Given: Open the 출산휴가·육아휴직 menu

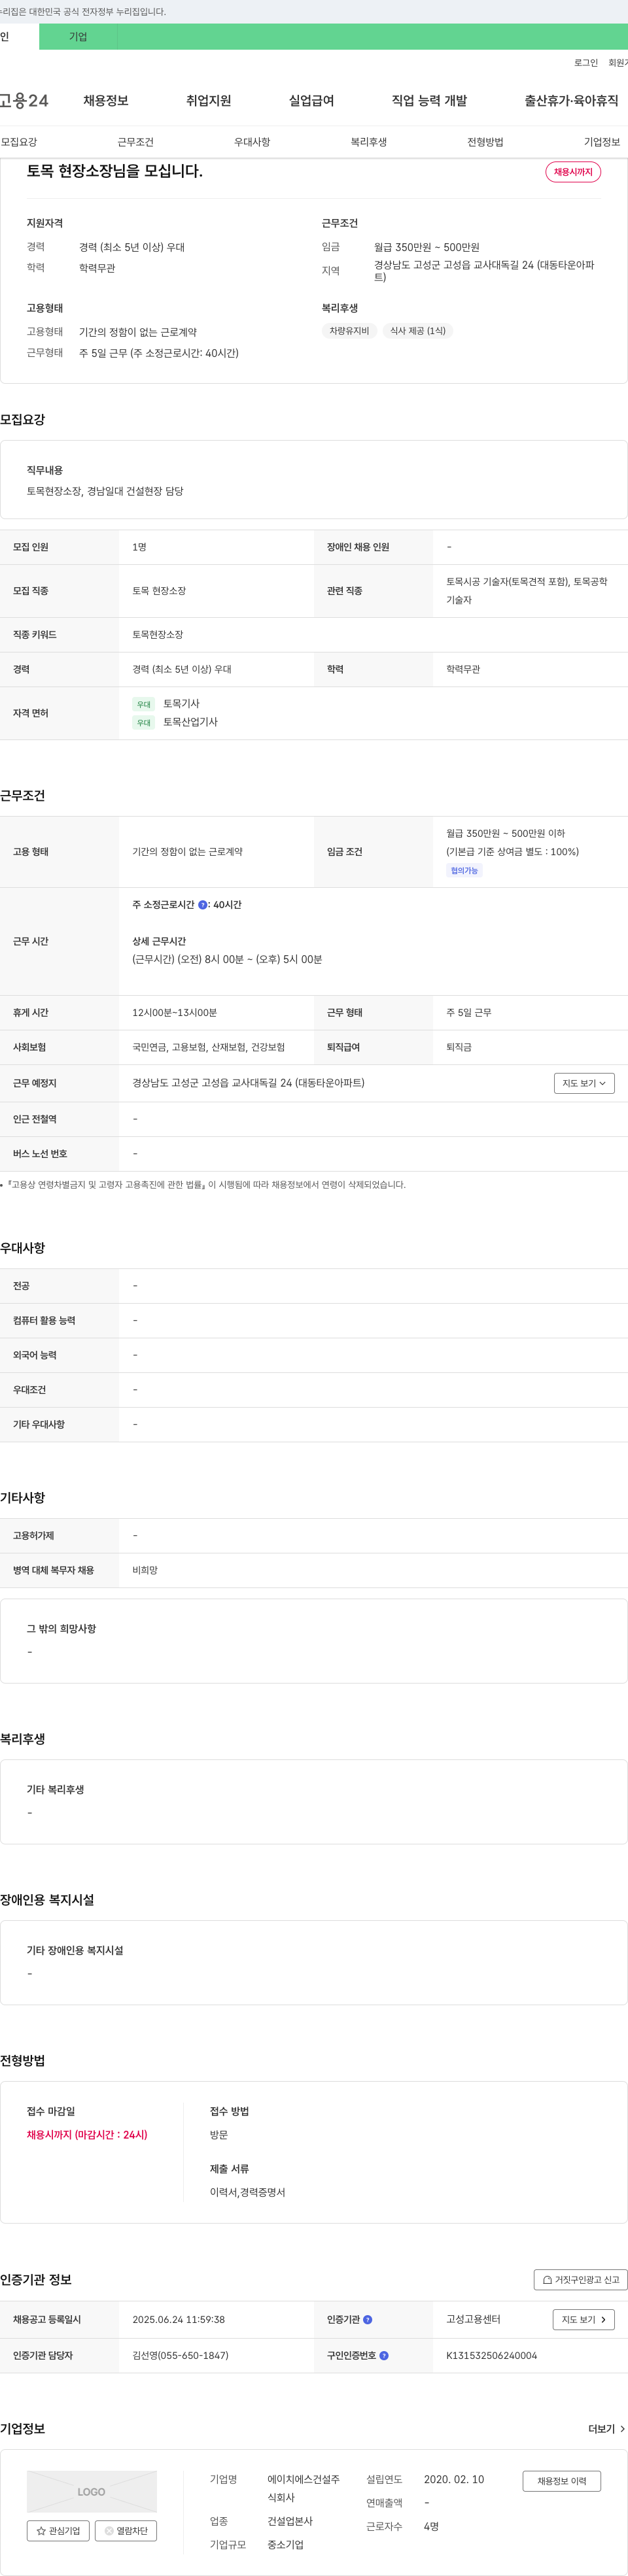Looking at the screenshot, I should (x=571, y=101).
